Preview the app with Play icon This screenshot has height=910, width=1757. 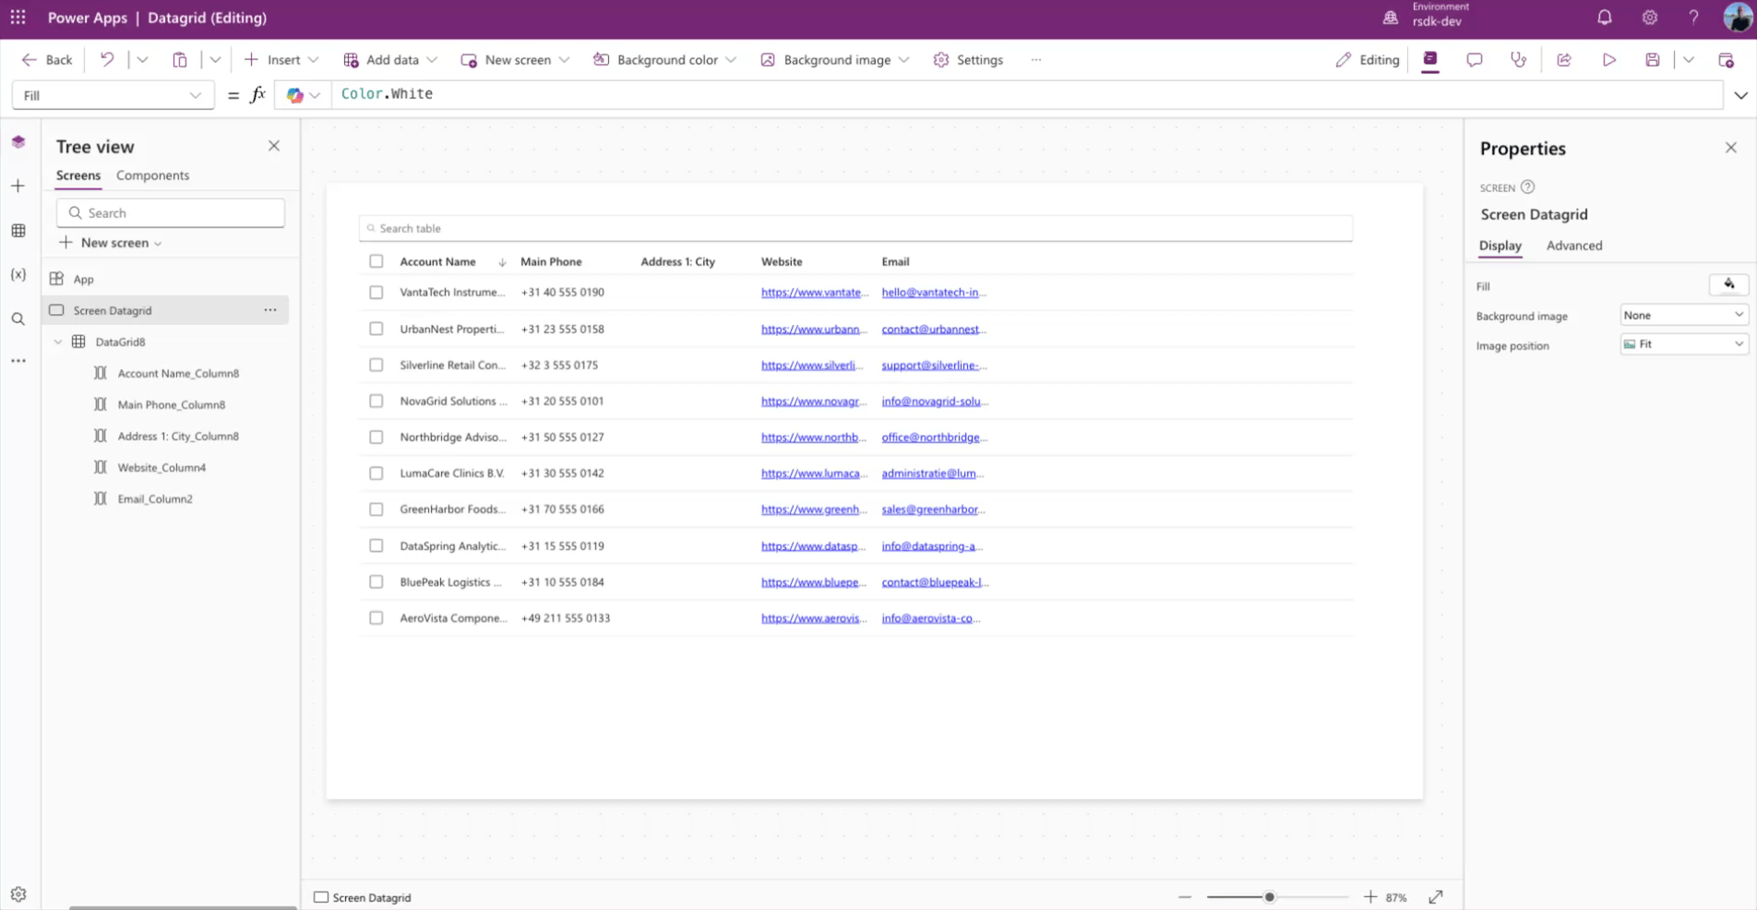click(1609, 60)
